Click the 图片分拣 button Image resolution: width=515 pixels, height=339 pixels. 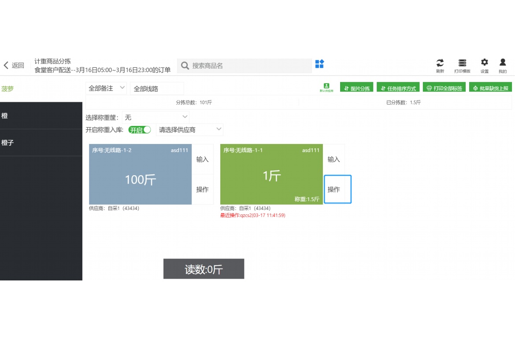tap(356, 88)
